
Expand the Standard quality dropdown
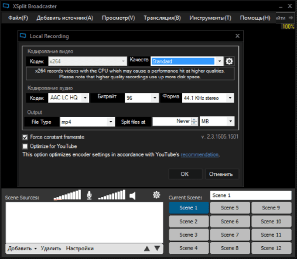point(219,61)
